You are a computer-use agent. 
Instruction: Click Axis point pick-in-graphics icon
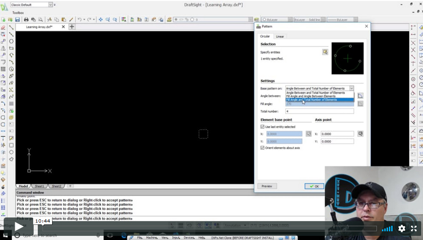(x=360, y=134)
